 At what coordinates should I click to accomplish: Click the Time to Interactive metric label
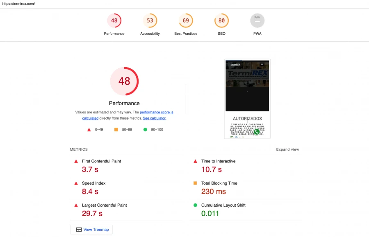click(x=219, y=161)
